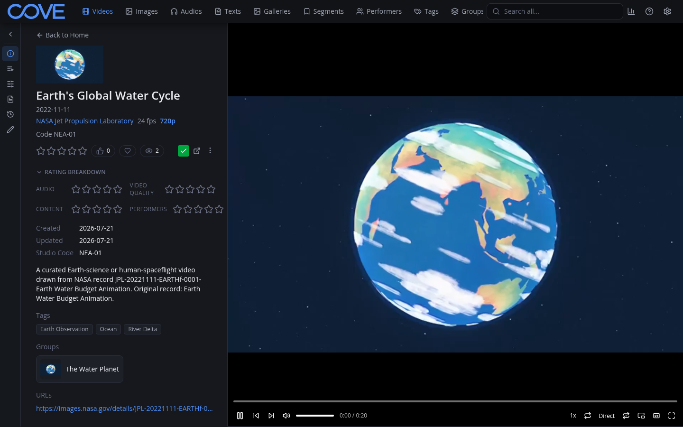Click the view count eye button
683x427 pixels.
(152, 151)
